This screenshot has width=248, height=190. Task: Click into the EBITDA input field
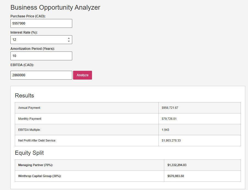pyautogui.click(x=41, y=75)
